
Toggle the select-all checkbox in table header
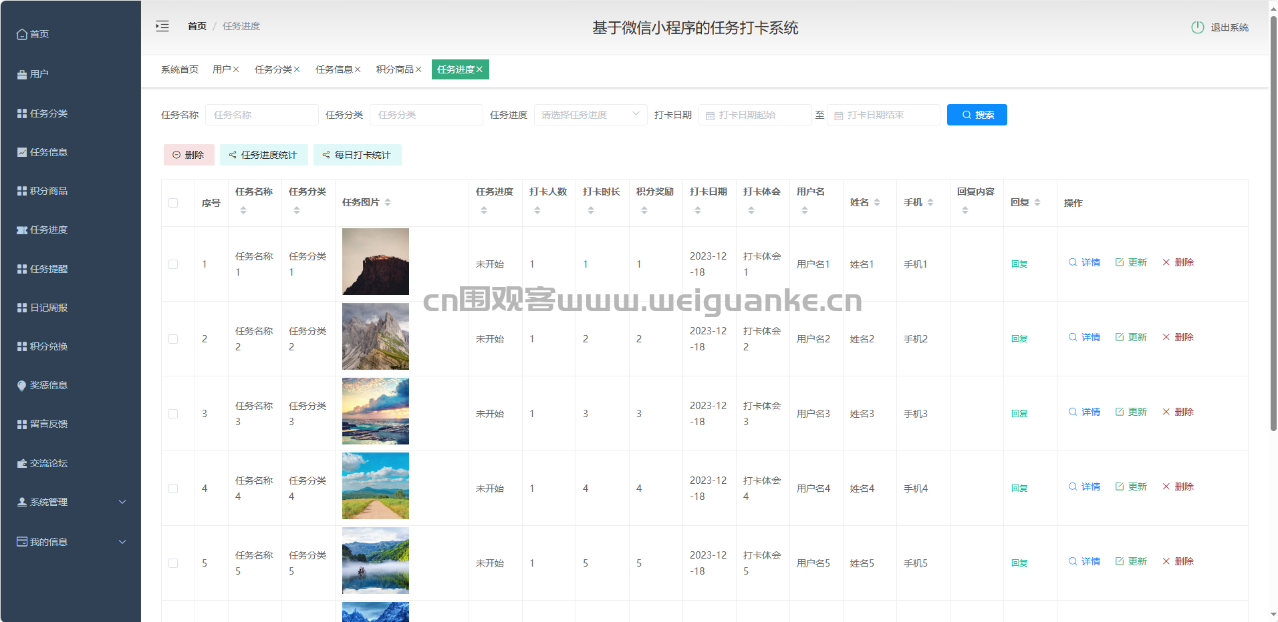pos(173,203)
